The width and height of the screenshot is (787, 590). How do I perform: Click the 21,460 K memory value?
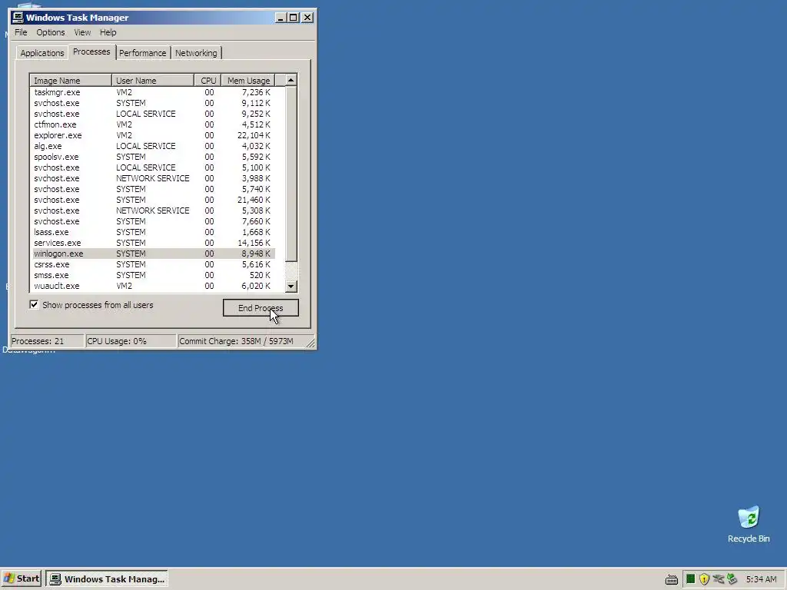point(254,200)
